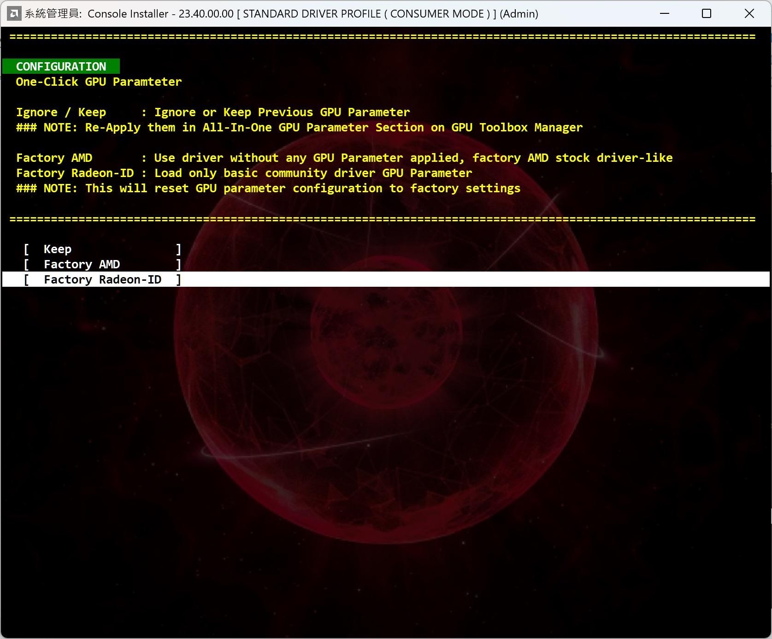The height and width of the screenshot is (639, 772).
Task: Close the Console Installer window
Action: pos(749,14)
